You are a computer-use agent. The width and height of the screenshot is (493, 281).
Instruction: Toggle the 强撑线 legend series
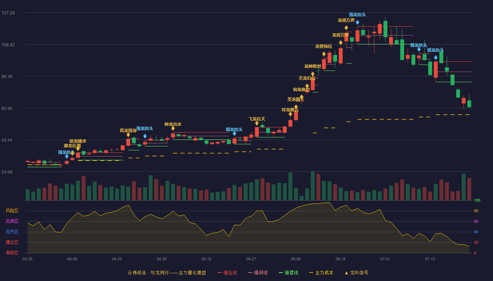coord(288,273)
